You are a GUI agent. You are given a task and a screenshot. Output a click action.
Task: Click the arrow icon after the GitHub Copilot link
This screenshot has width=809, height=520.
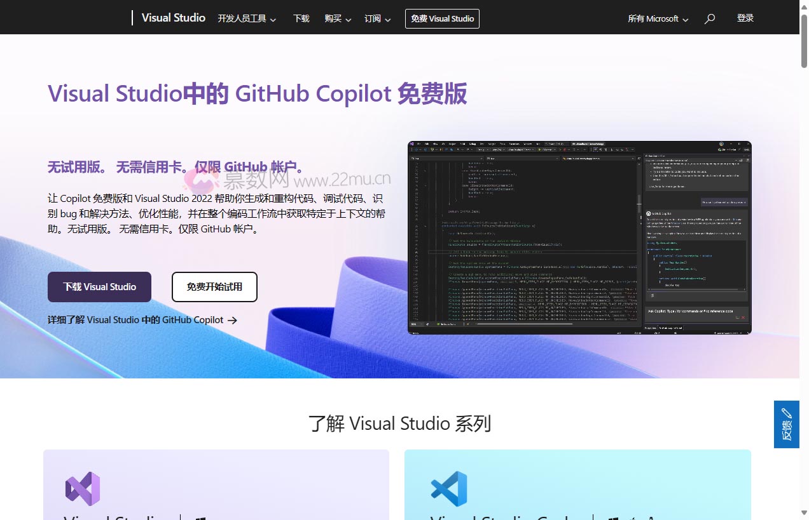tap(233, 321)
